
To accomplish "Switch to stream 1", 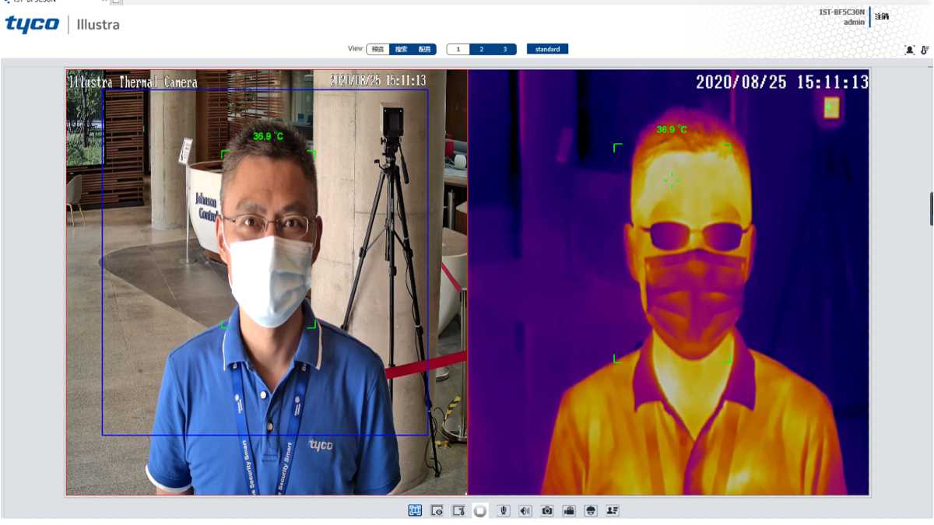I will (458, 49).
